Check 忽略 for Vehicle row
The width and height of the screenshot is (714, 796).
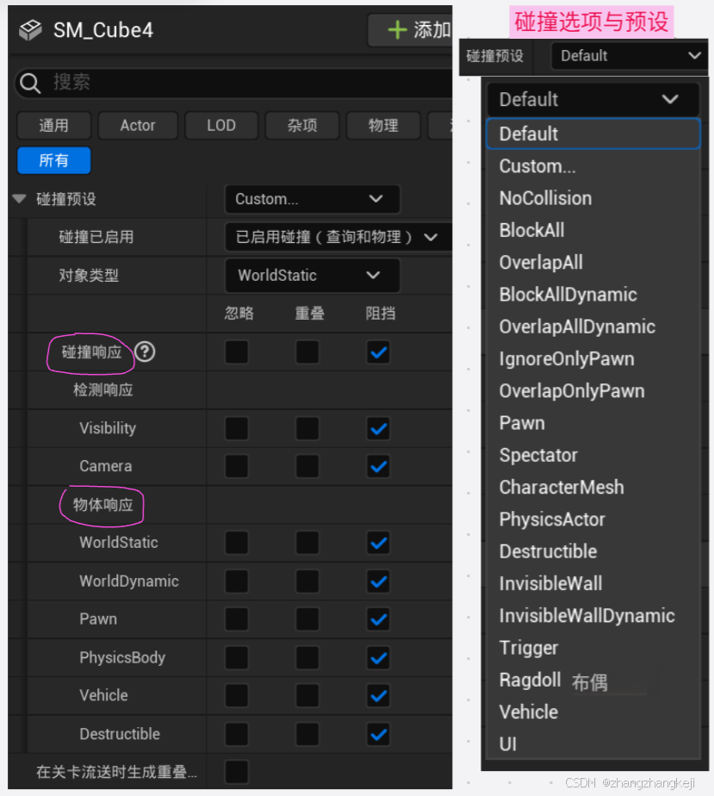pyautogui.click(x=237, y=695)
